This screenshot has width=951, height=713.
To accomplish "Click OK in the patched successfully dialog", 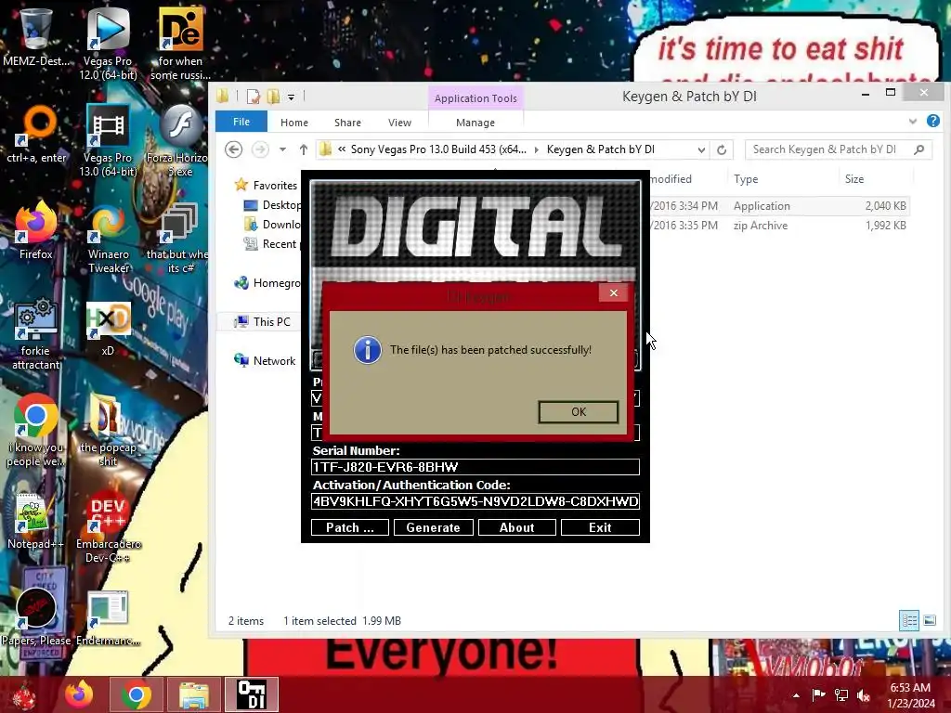I will [579, 412].
